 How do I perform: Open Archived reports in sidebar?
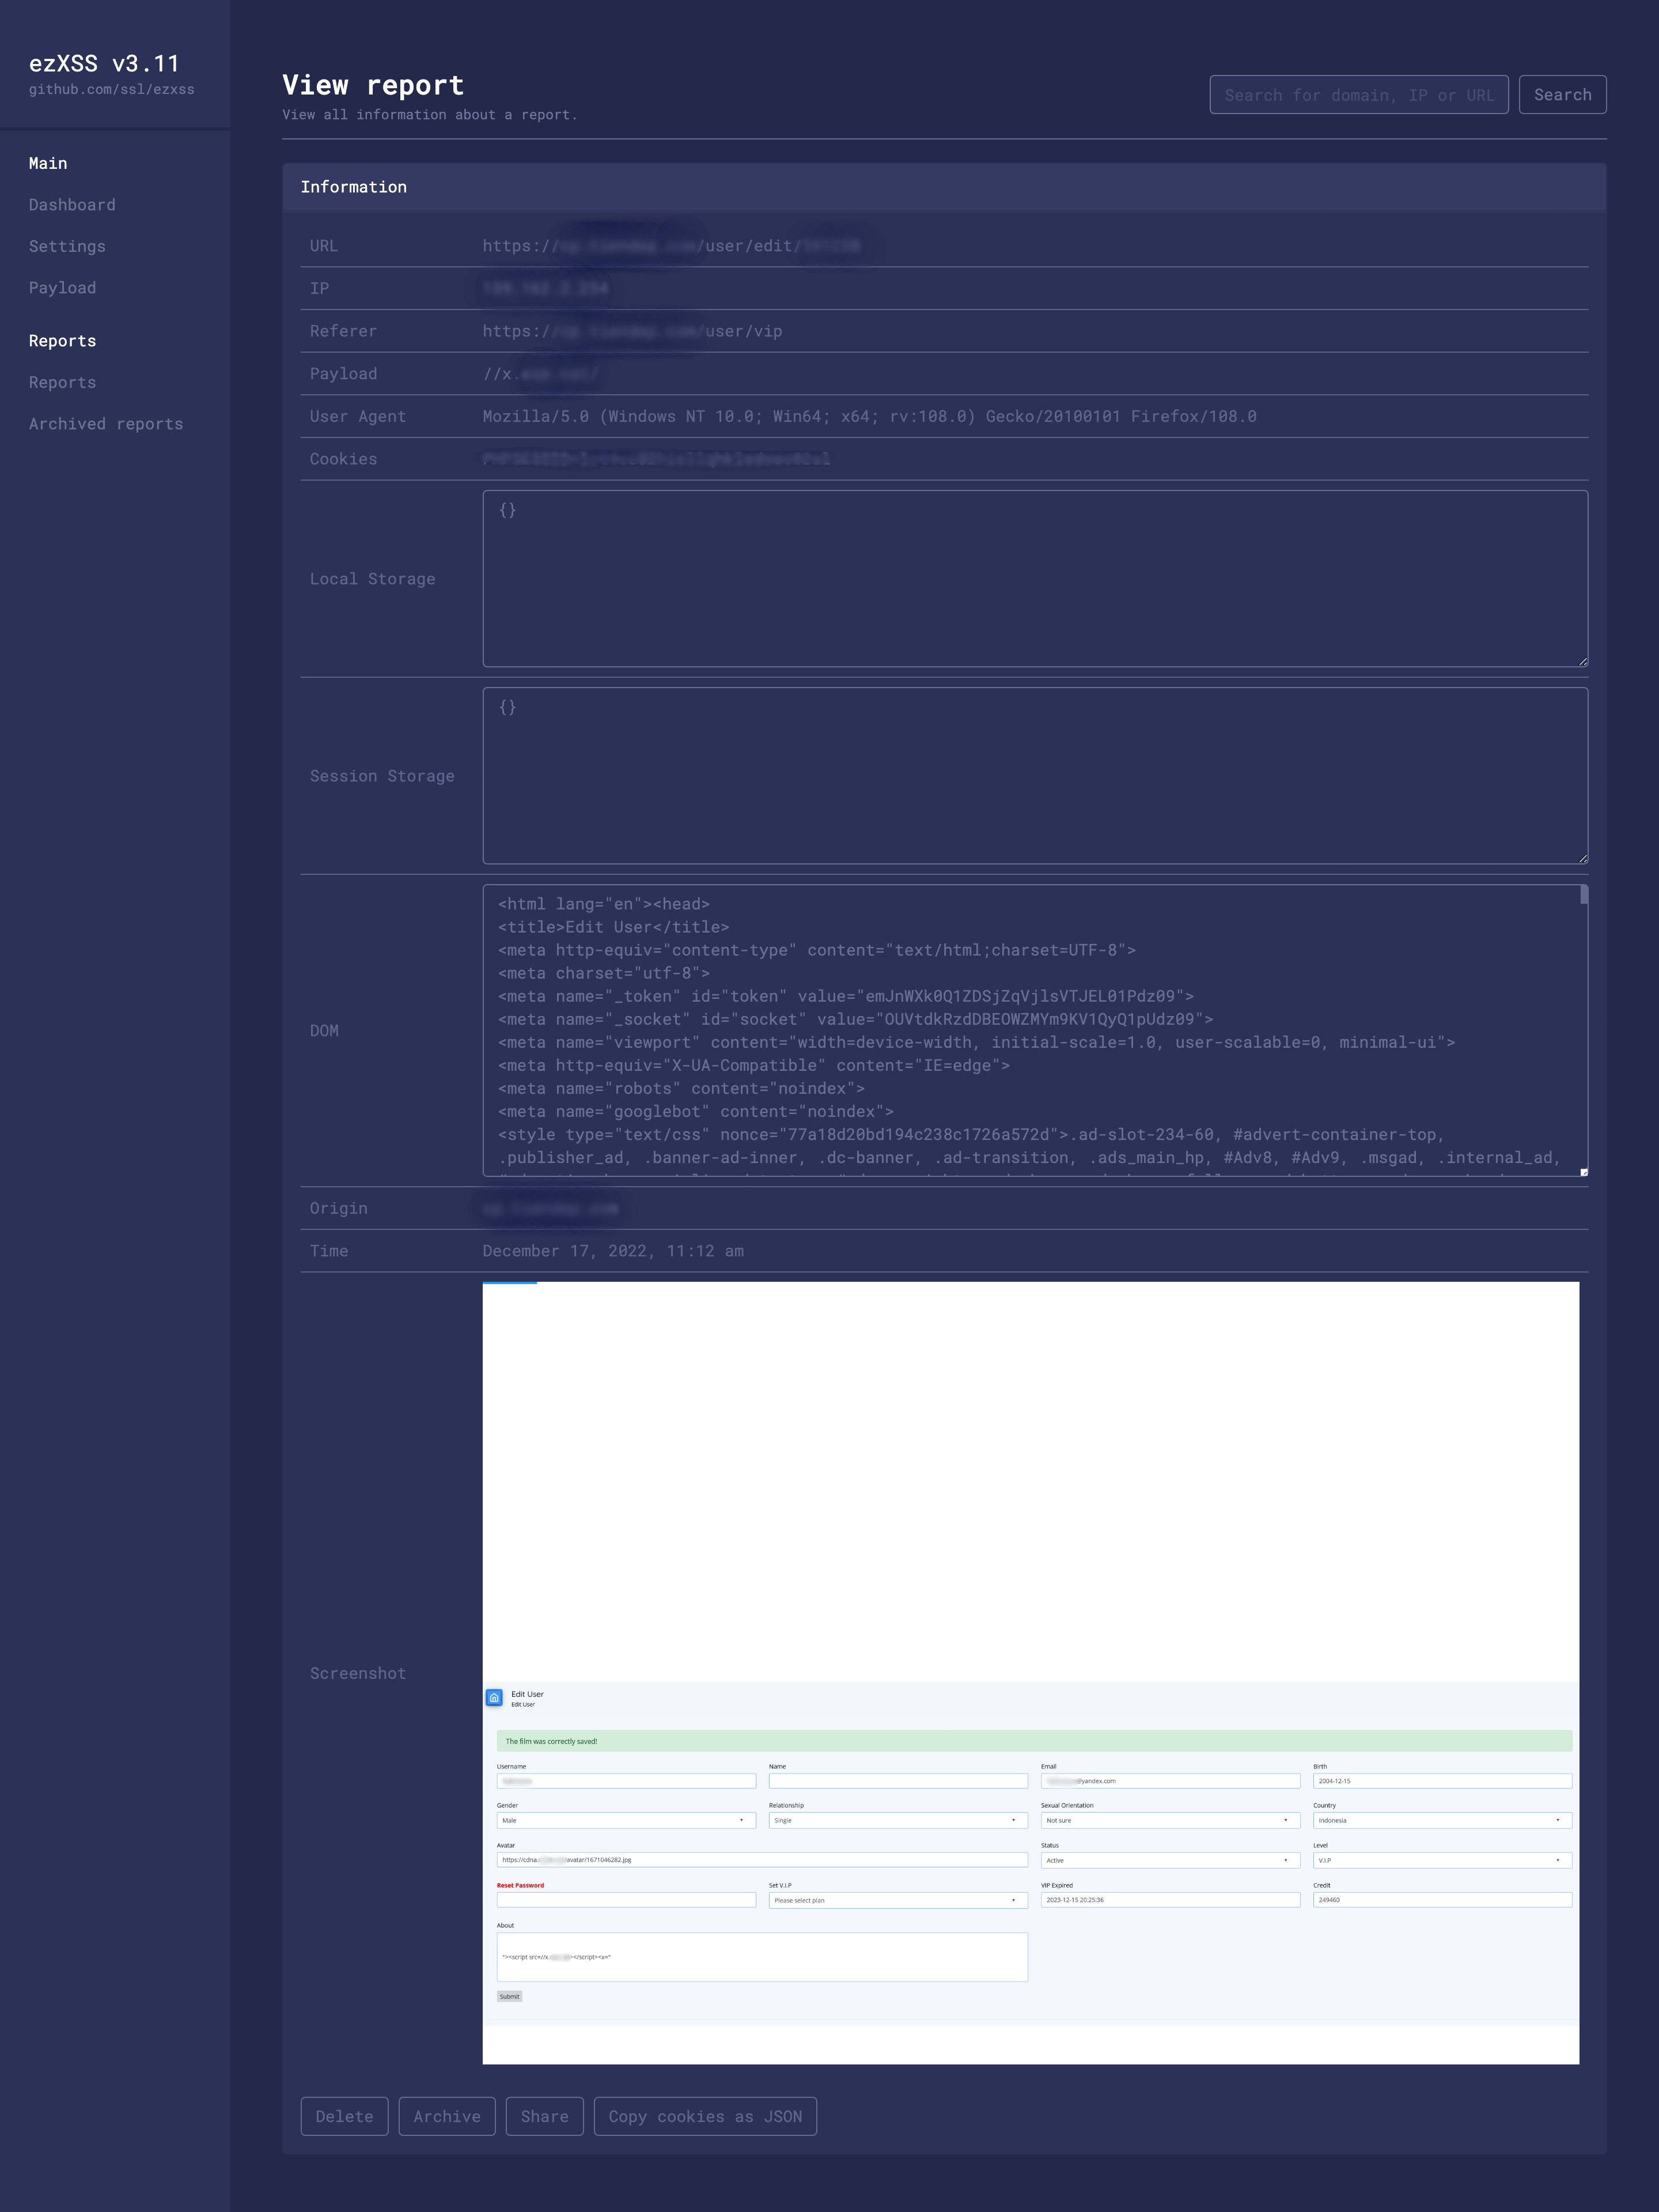106,424
